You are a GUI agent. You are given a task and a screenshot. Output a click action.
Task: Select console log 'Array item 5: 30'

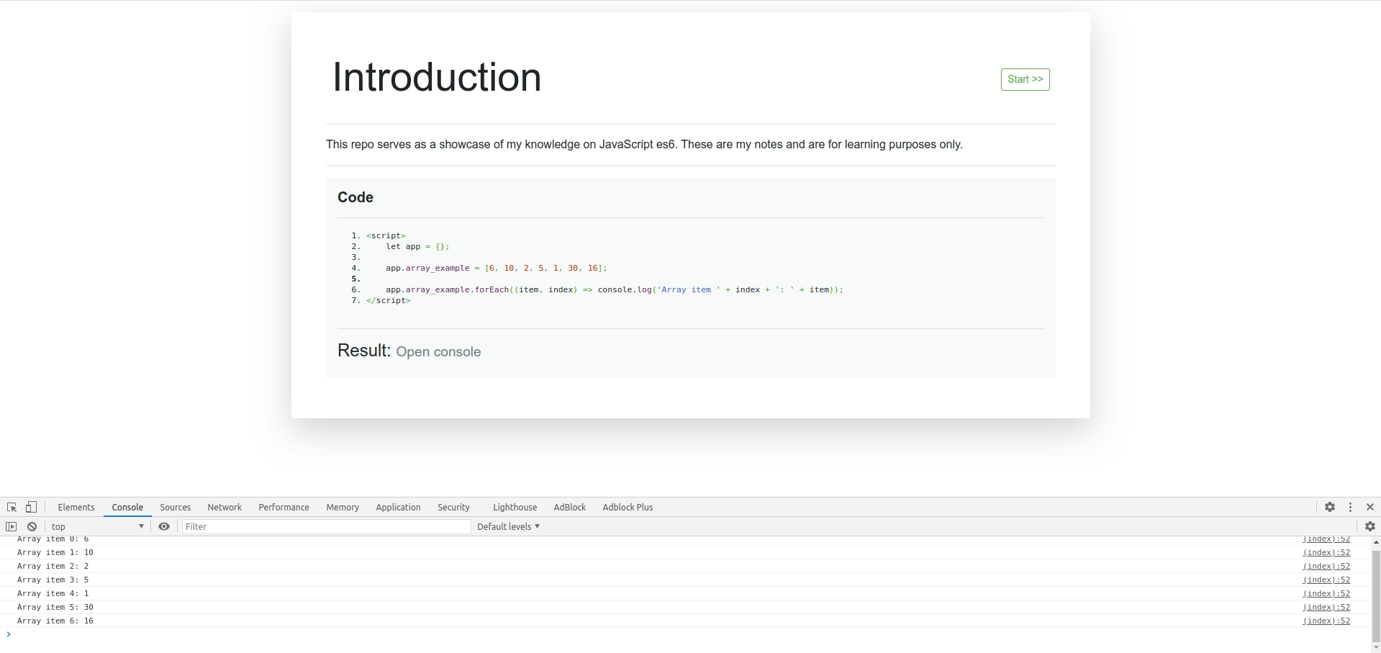tap(55, 608)
